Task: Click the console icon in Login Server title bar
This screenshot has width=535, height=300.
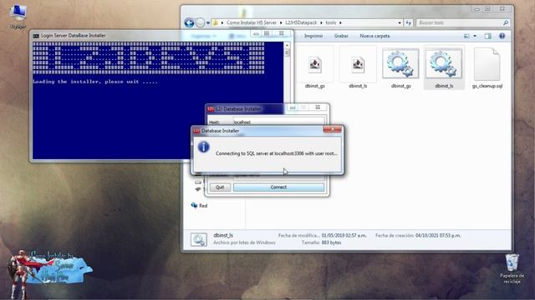Action: 36,35
